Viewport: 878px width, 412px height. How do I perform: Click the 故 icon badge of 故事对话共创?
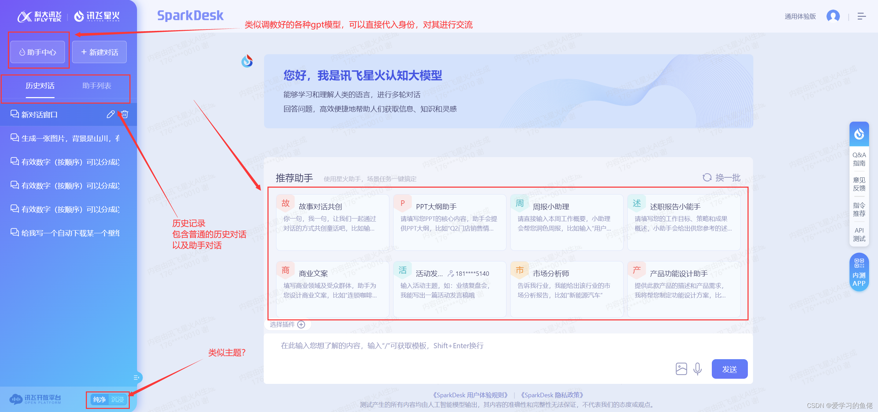click(286, 203)
